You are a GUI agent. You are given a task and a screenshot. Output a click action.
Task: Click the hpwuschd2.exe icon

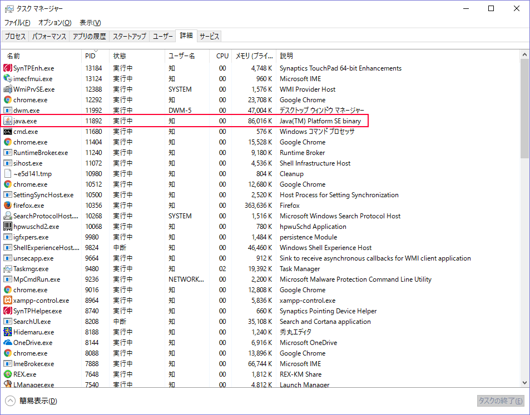(x=8, y=226)
